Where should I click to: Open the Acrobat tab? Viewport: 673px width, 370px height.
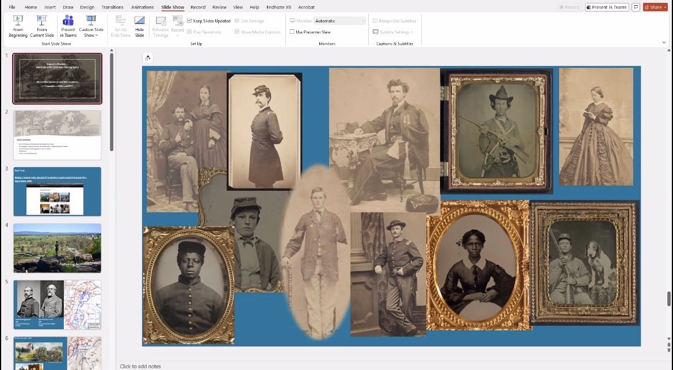click(306, 7)
